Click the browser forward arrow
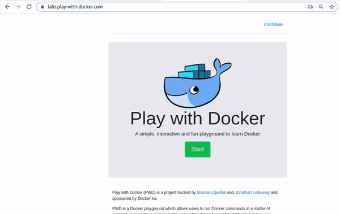This screenshot has width=340, height=214. coord(18,7)
